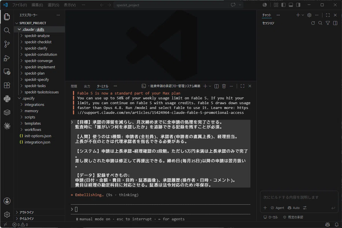
Task: Open the 選択(S) menu
Action: point(53,5)
